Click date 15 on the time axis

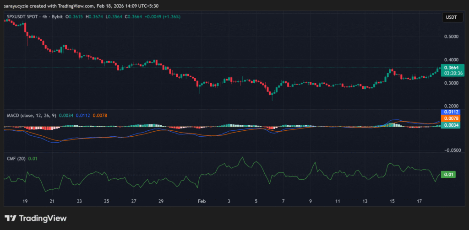(392, 201)
